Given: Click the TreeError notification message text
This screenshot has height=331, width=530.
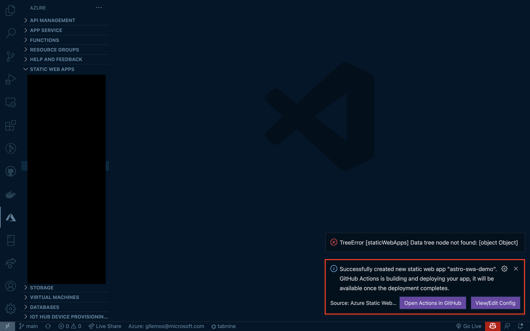Looking at the screenshot, I should point(429,242).
